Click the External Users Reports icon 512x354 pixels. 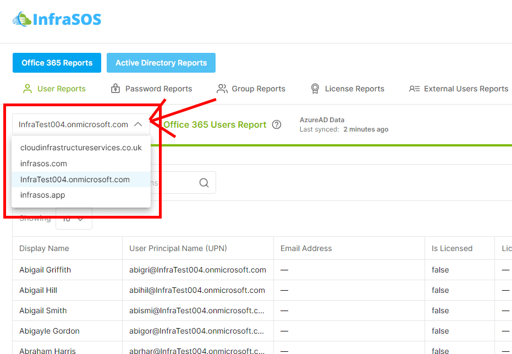point(414,89)
